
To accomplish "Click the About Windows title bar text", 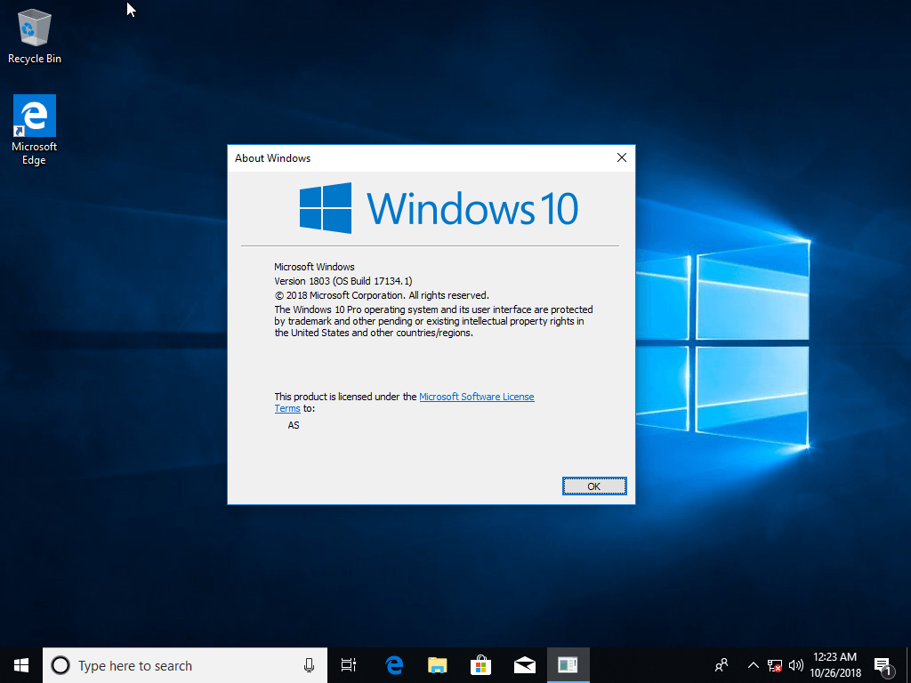I will tap(272, 158).
